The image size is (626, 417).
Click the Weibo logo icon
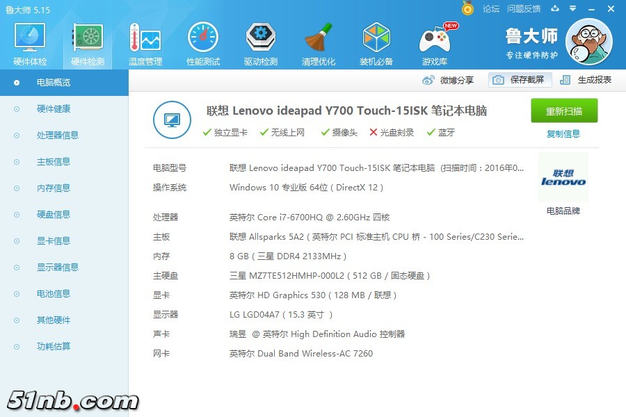428,80
